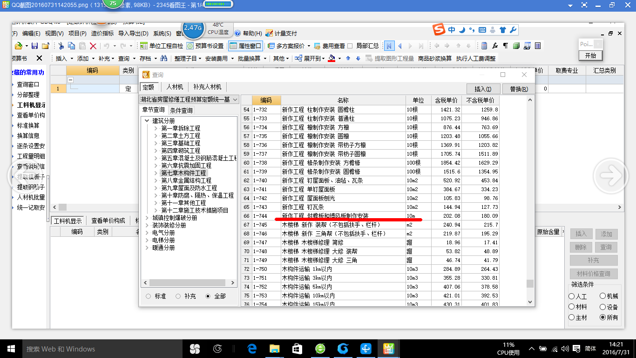
Task: Select the 第七章木构件工程 tree item
Action: point(183,173)
